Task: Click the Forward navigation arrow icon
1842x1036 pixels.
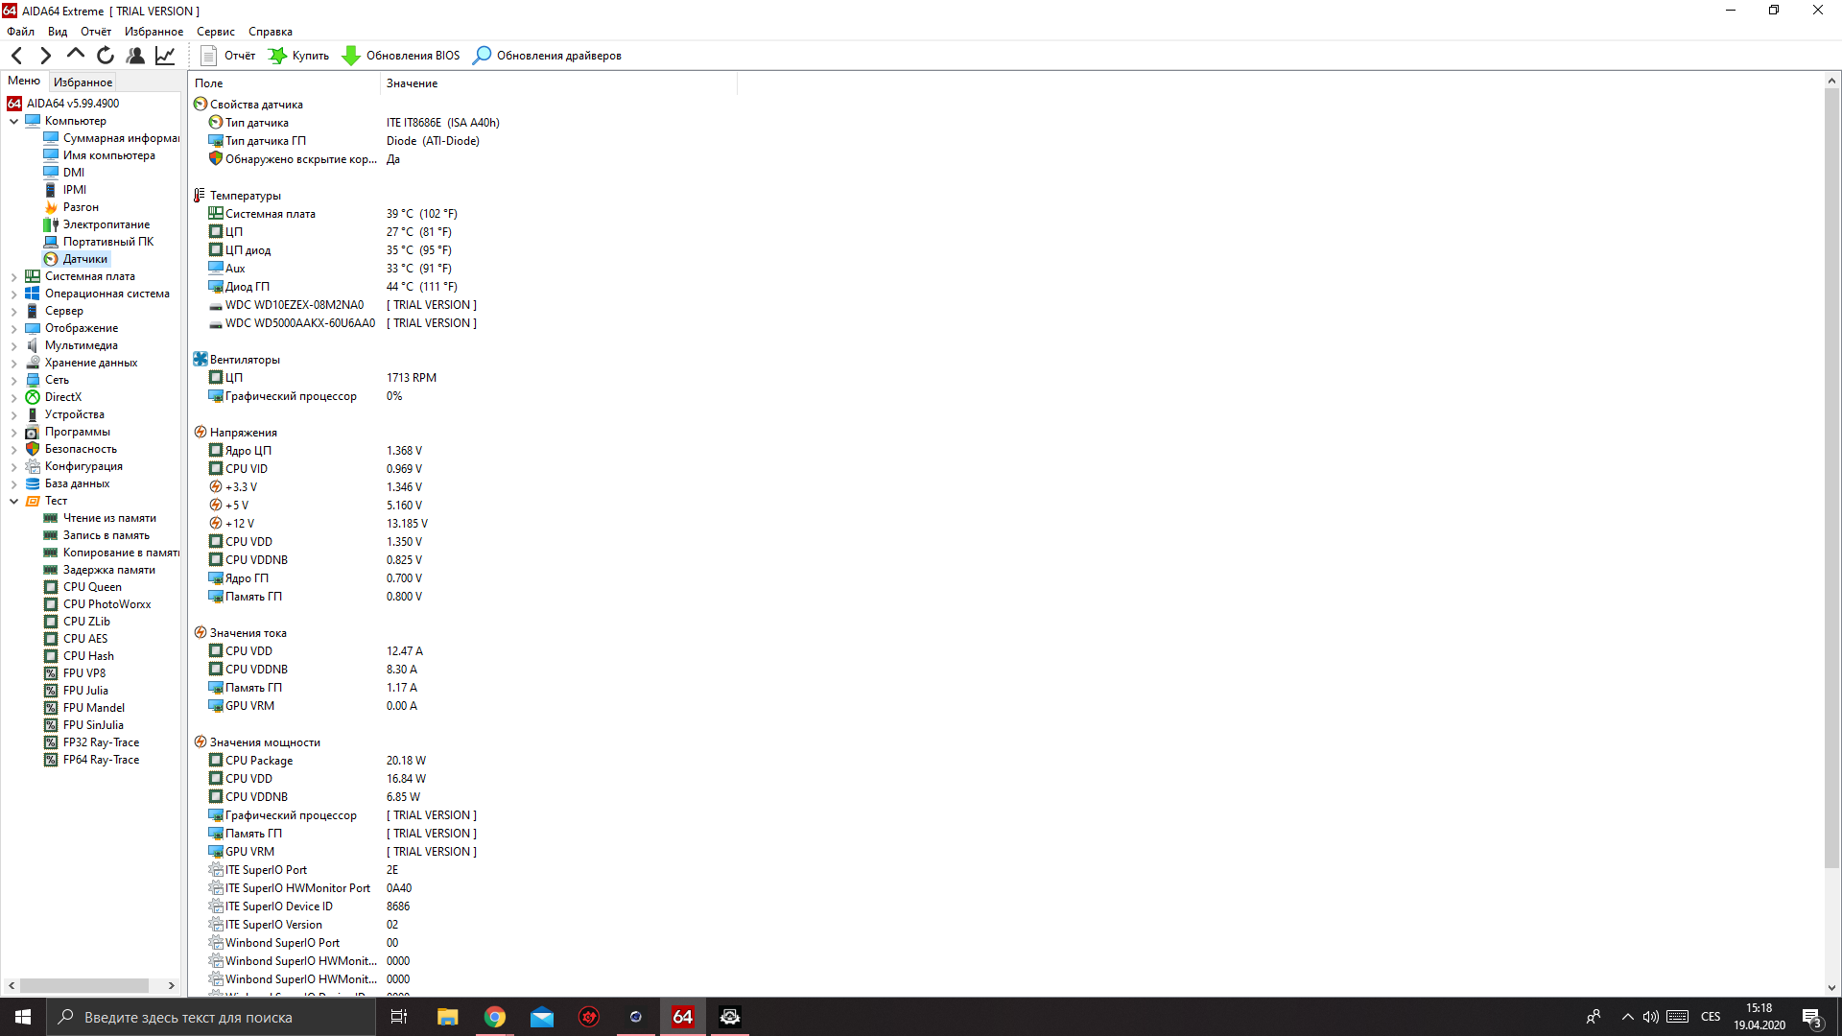Action: point(45,56)
